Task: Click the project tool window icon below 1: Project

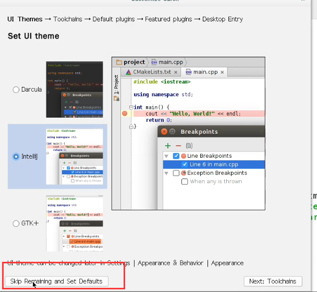Action: click(116, 98)
